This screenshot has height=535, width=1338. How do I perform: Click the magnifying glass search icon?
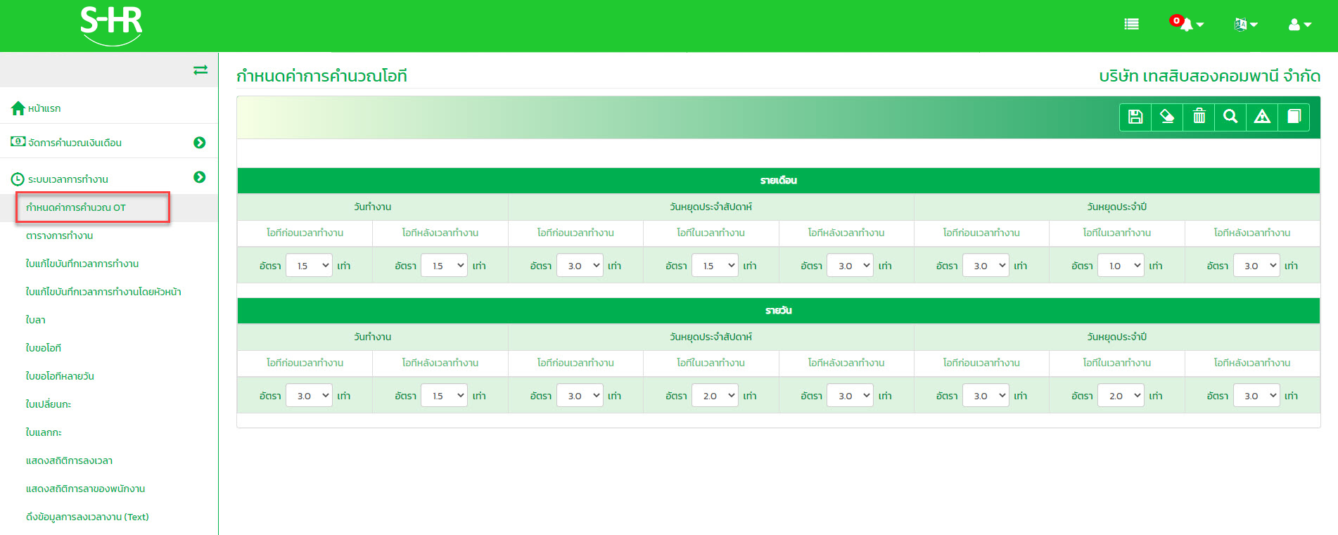[x=1230, y=117]
